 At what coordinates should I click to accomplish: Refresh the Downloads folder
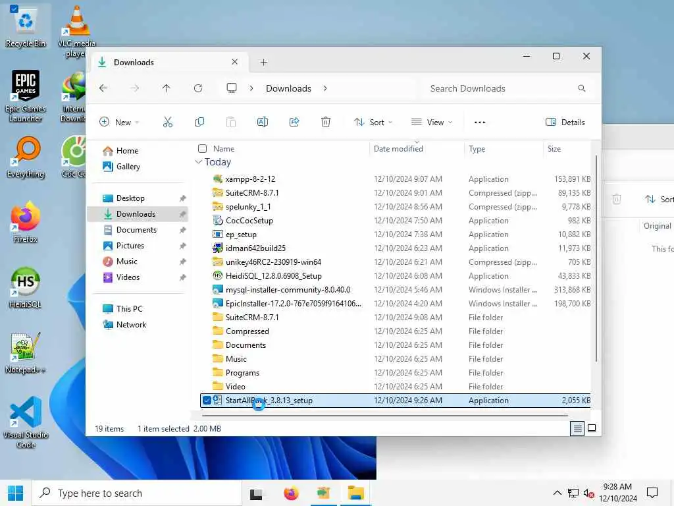(197, 88)
